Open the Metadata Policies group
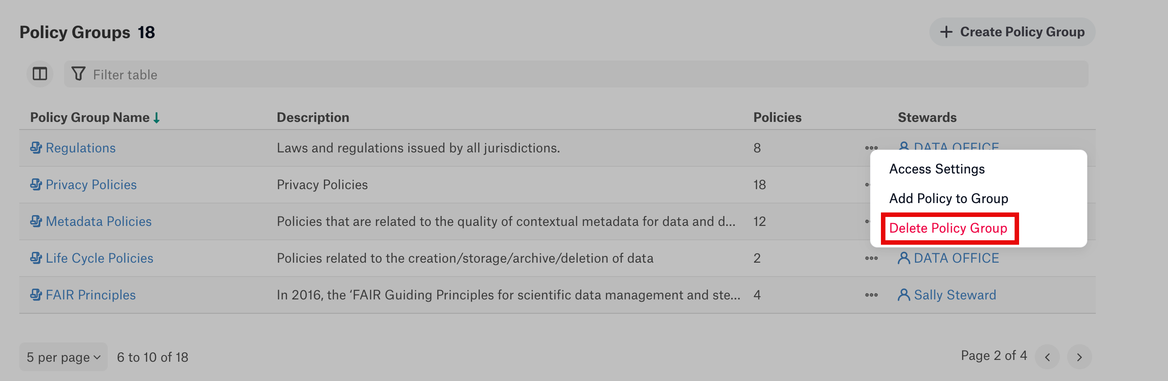Screen dimensions: 1168x381 tap(99, 221)
